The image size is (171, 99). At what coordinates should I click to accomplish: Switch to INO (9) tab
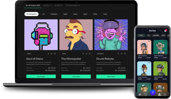point(59,6)
